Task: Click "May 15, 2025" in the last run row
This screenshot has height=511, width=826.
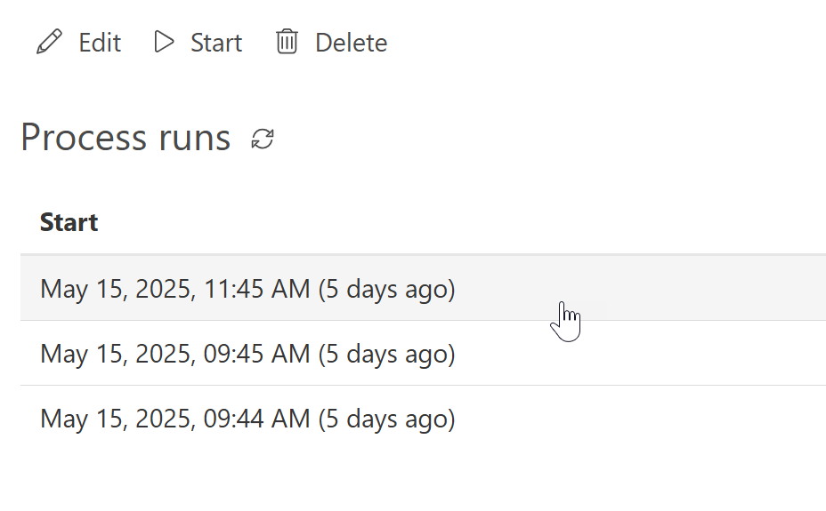Action: (x=117, y=419)
